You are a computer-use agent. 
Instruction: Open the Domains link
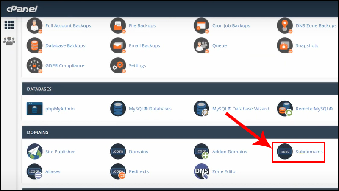pyautogui.click(x=139, y=152)
